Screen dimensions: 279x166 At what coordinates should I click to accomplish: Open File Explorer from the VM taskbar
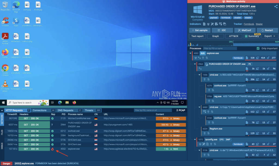(x=67, y=103)
